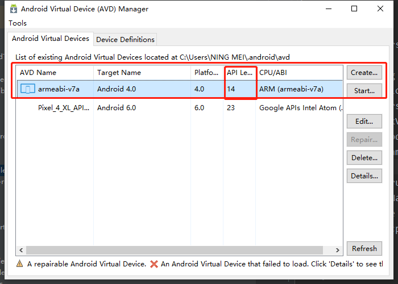Click the Create... button
This screenshot has width=398, height=284.
coord(364,73)
